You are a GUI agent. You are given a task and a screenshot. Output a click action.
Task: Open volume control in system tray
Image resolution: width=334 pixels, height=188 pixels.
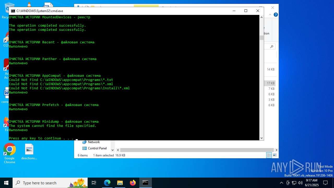(x=300, y=183)
